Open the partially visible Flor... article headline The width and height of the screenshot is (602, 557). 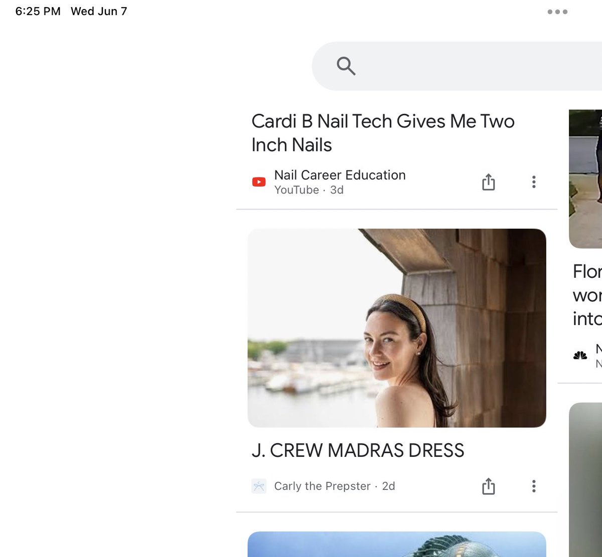coord(587,295)
